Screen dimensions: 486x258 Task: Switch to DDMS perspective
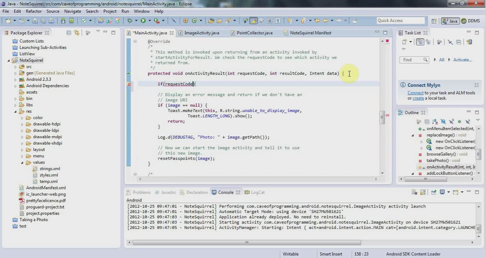tap(471, 21)
